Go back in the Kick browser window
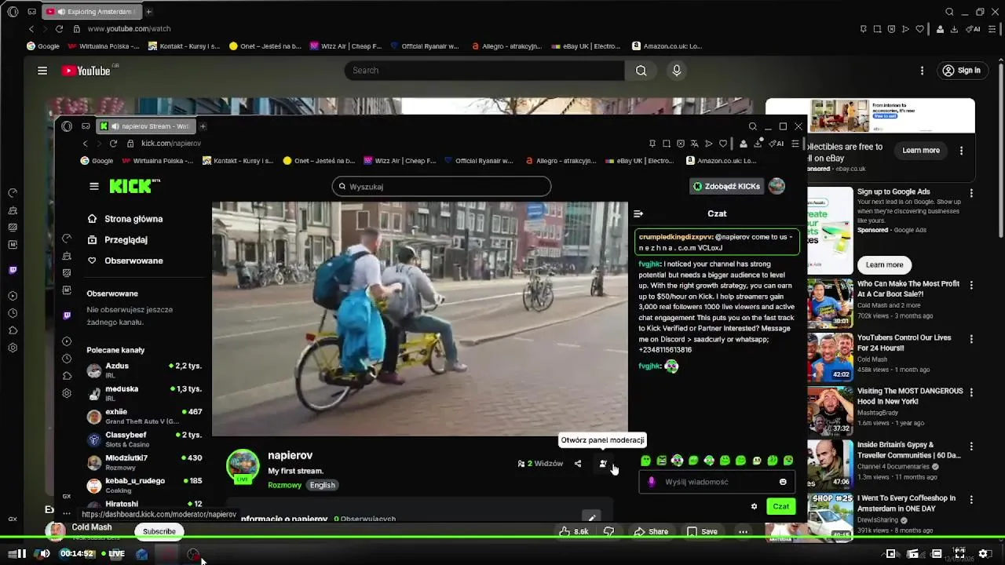 (x=85, y=144)
